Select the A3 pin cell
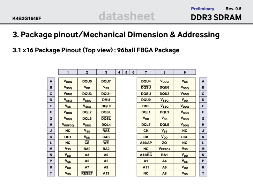Image resolution: width=253 pixels, height=186 pixels. click(87, 155)
